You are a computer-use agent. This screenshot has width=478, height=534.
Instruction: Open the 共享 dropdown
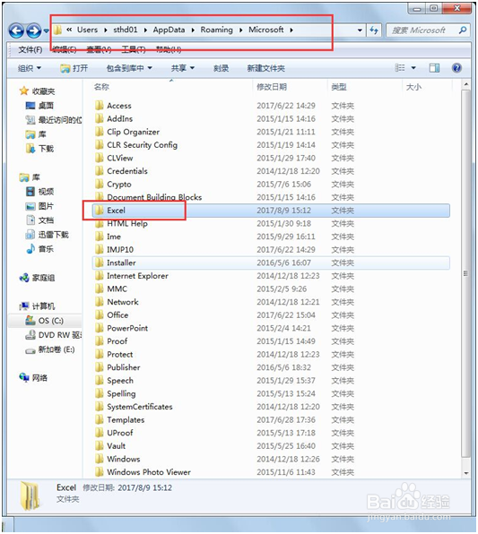point(183,68)
